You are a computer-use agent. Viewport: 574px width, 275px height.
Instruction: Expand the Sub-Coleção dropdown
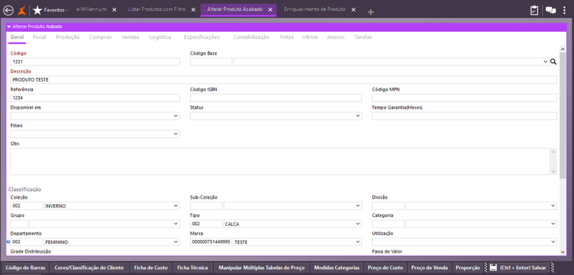coord(358,206)
